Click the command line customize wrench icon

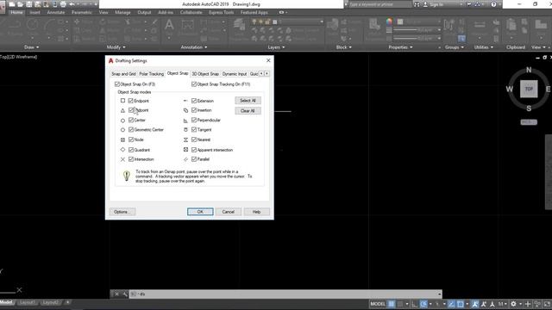coord(125,294)
